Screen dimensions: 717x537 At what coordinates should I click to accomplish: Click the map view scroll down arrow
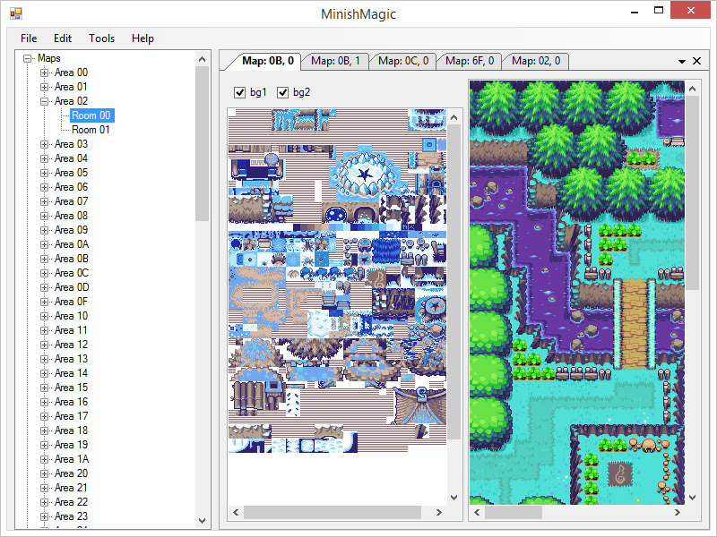(x=692, y=498)
